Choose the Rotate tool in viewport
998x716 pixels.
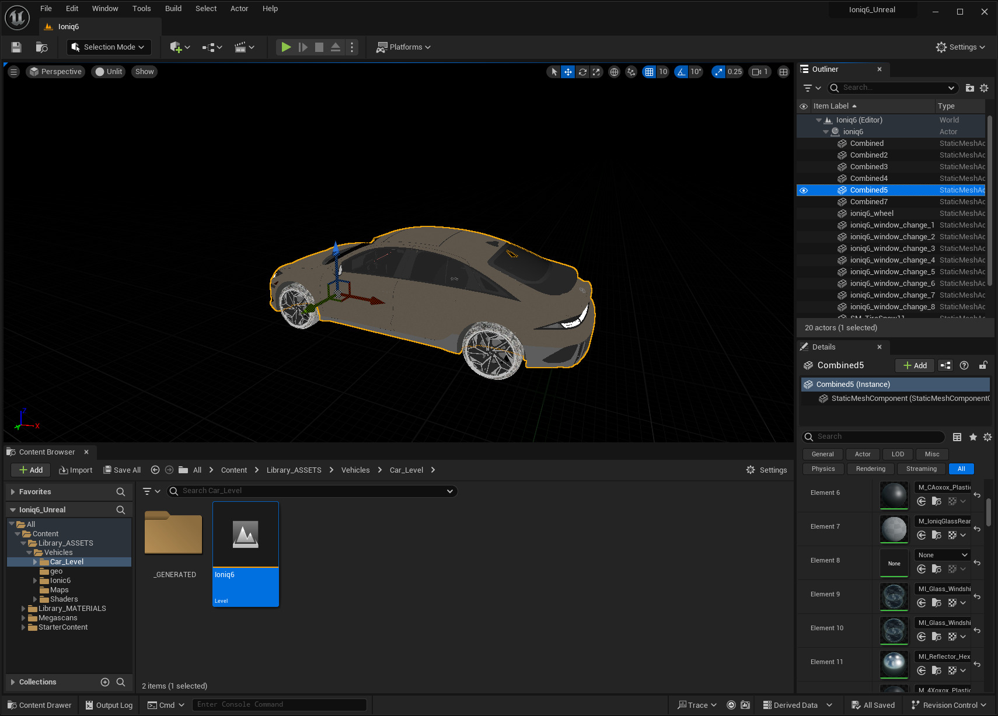582,72
